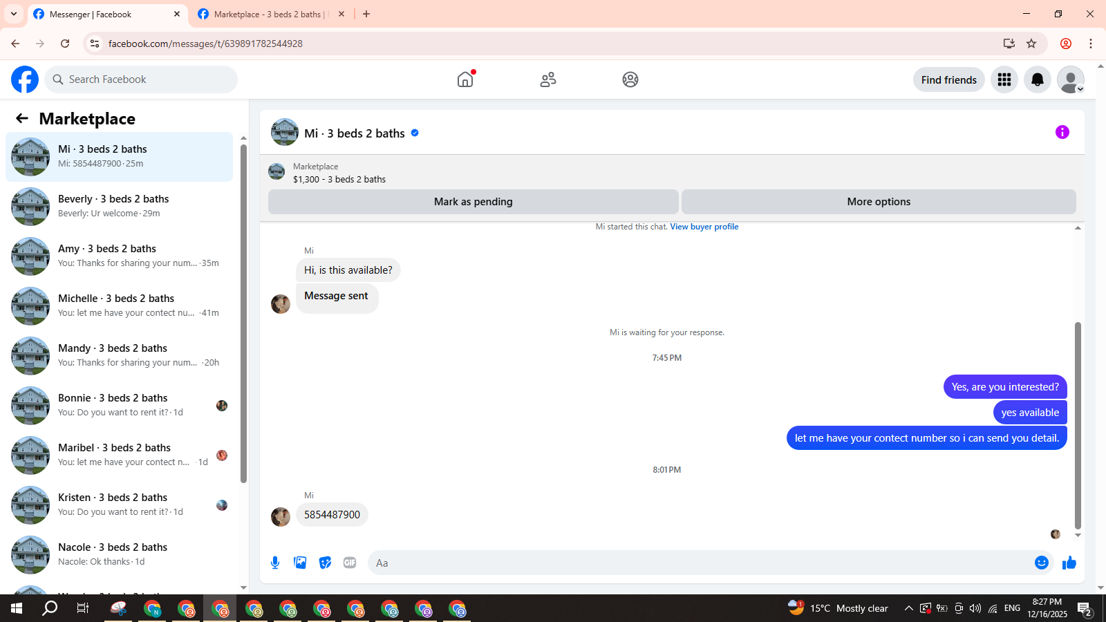Open Windows Task View

tap(83, 608)
